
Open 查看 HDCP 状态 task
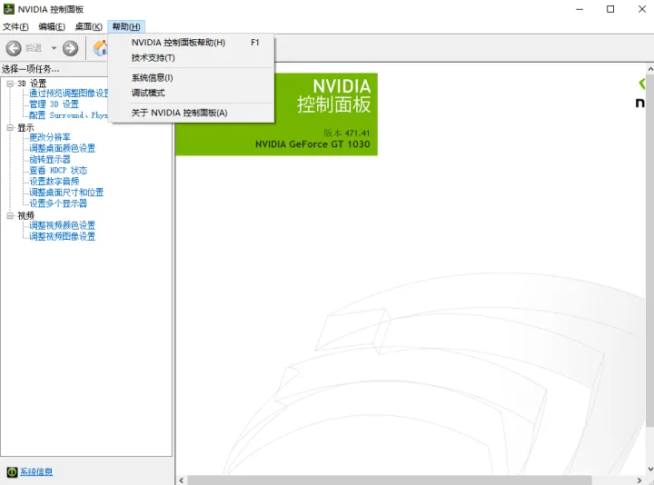pos(58,170)
